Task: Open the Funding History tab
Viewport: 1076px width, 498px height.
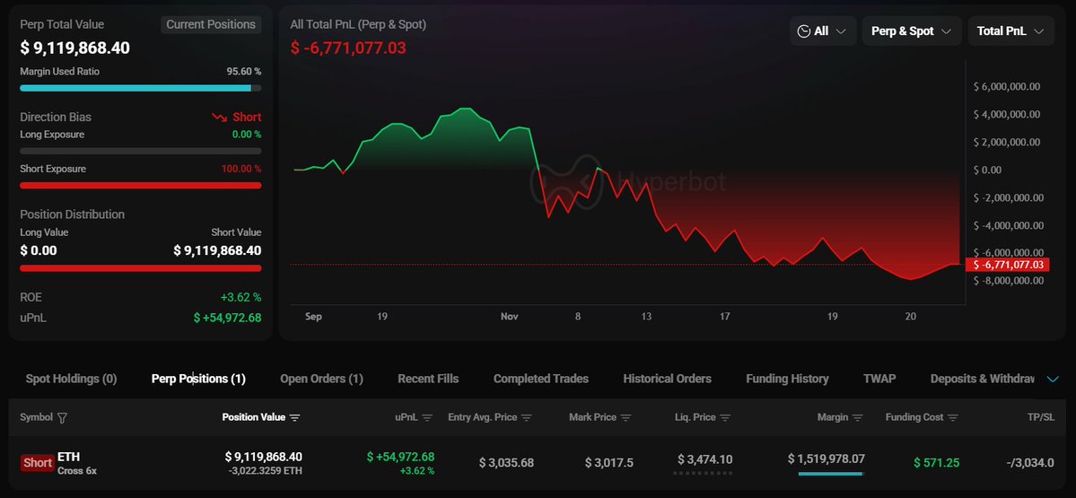Action: tap(787, 379)
